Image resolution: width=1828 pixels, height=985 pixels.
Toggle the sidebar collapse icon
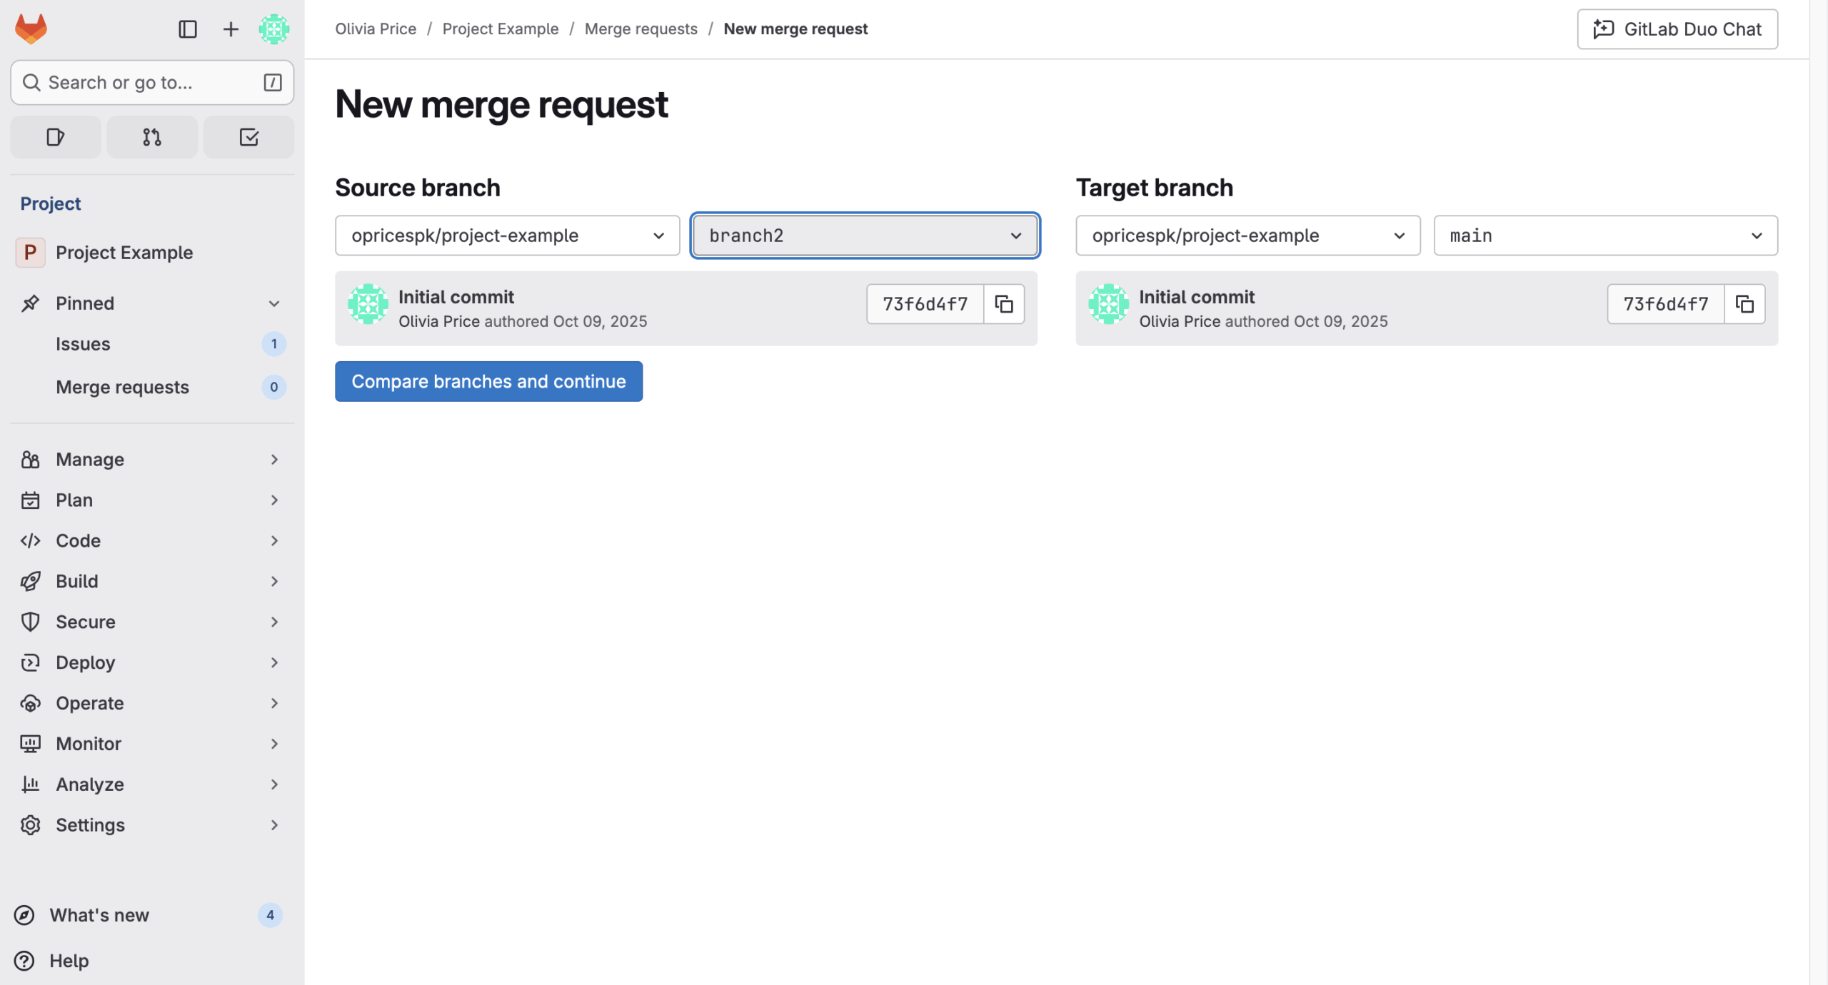[187, 29]
